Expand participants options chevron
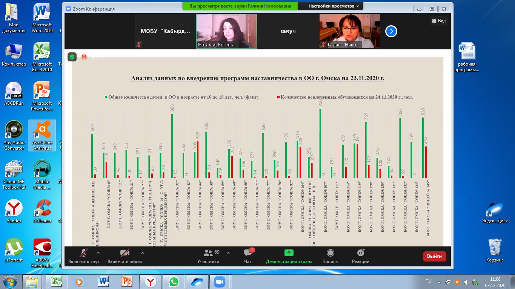 (x=228, y=253)
